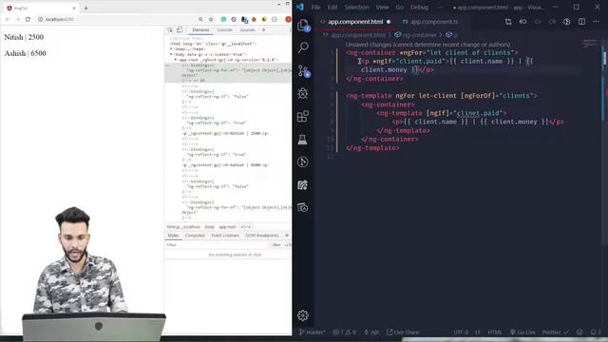
Task: Switch to the app.component.ts editor tab
Action: [x=429, y=22]
